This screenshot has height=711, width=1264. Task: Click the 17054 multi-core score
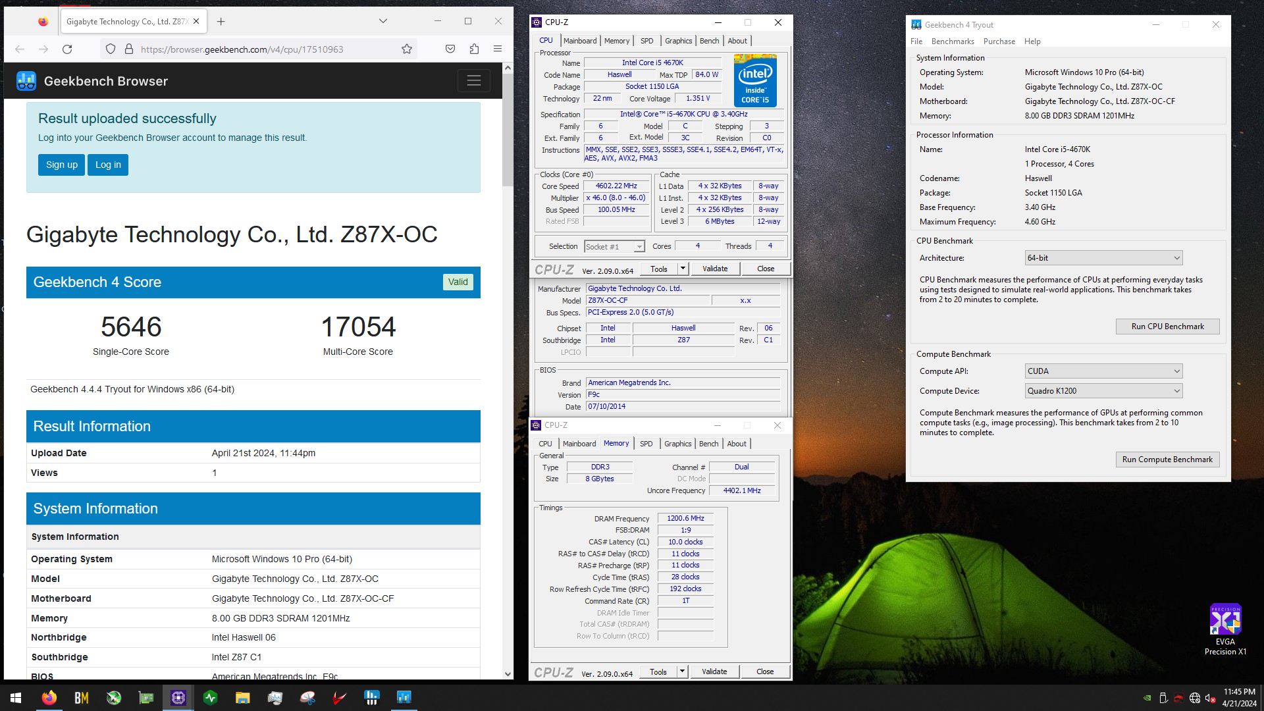point(358,327)
